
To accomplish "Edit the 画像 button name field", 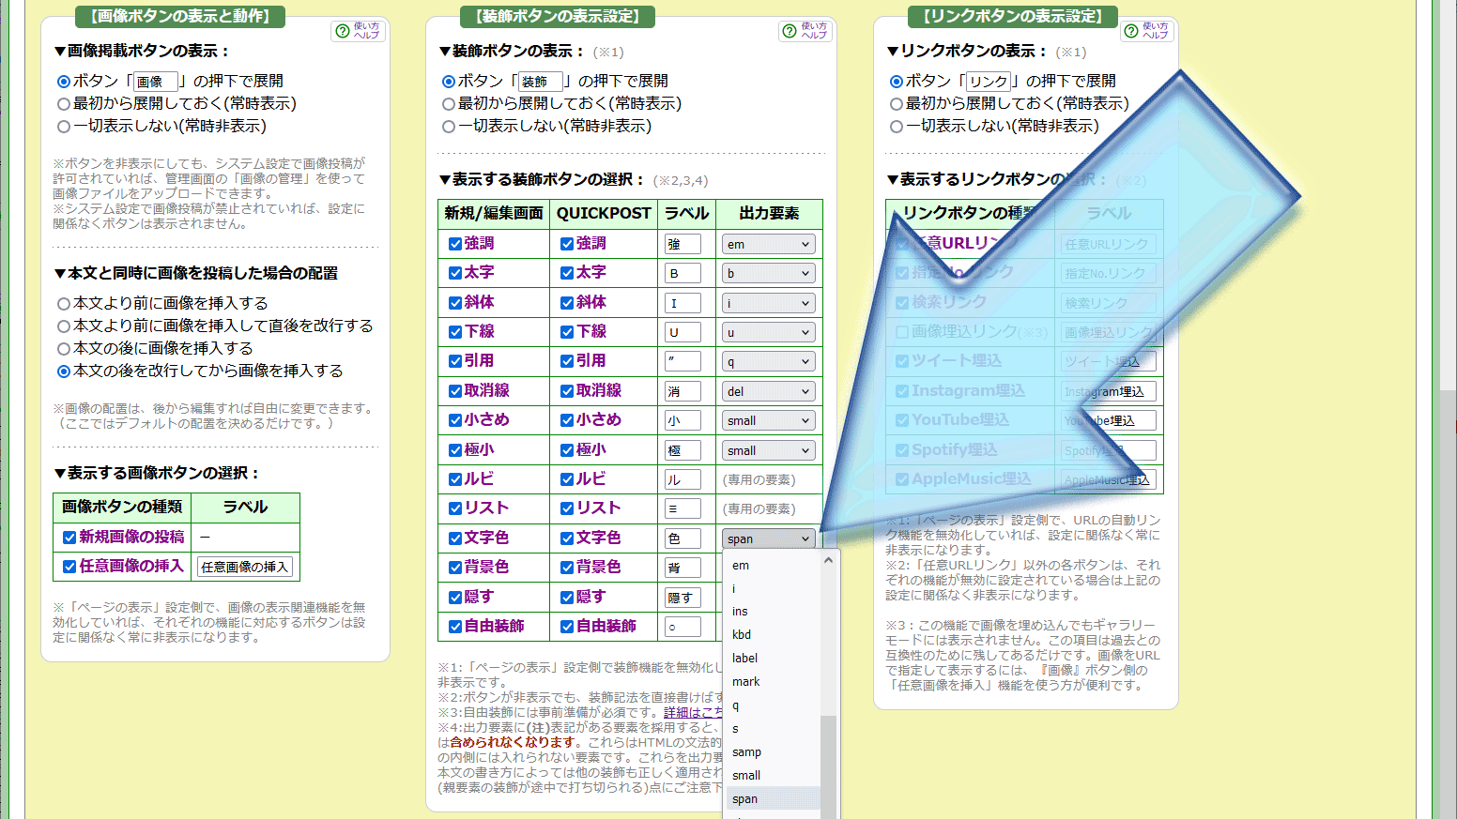I will 155,82.
